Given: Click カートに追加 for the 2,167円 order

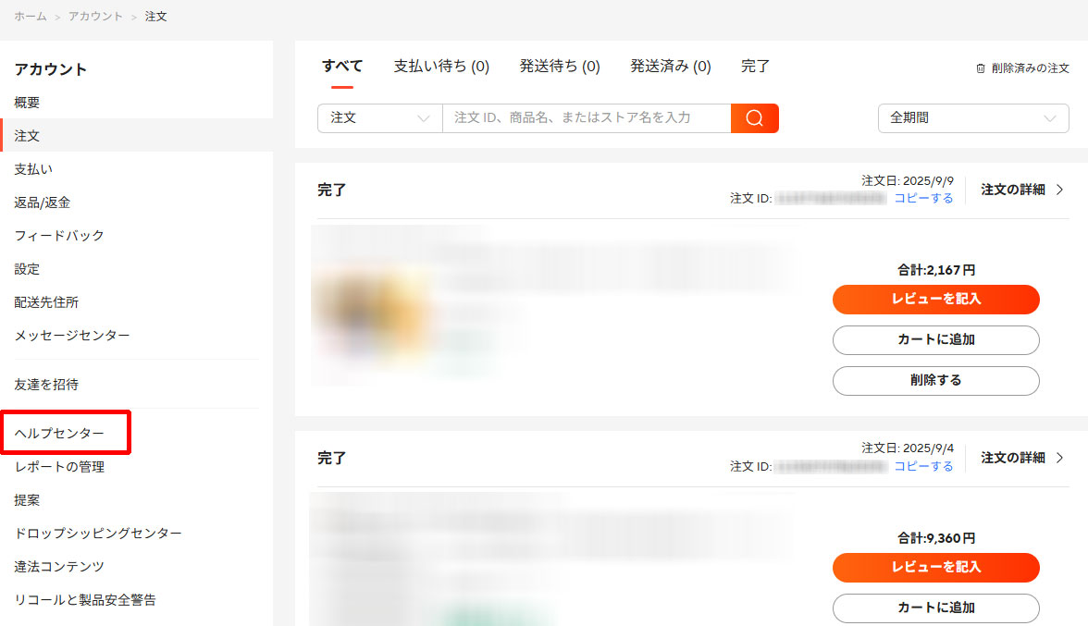Looking at the screenshot, I should pos(935,339).
